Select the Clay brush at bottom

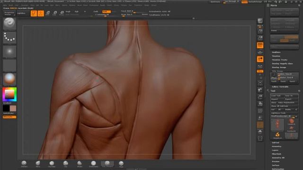pos(66,164)
